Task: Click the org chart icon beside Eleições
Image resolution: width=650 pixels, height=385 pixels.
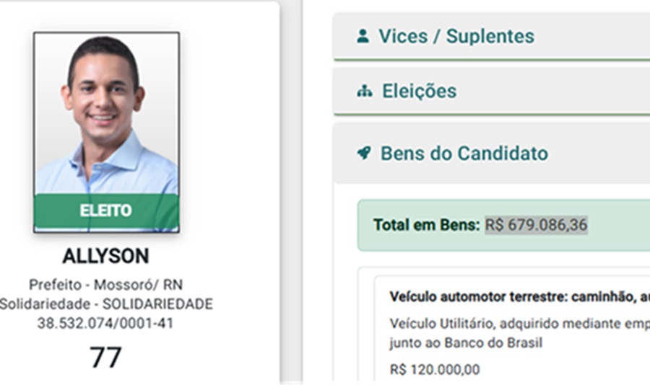Action: coord(365,92)
